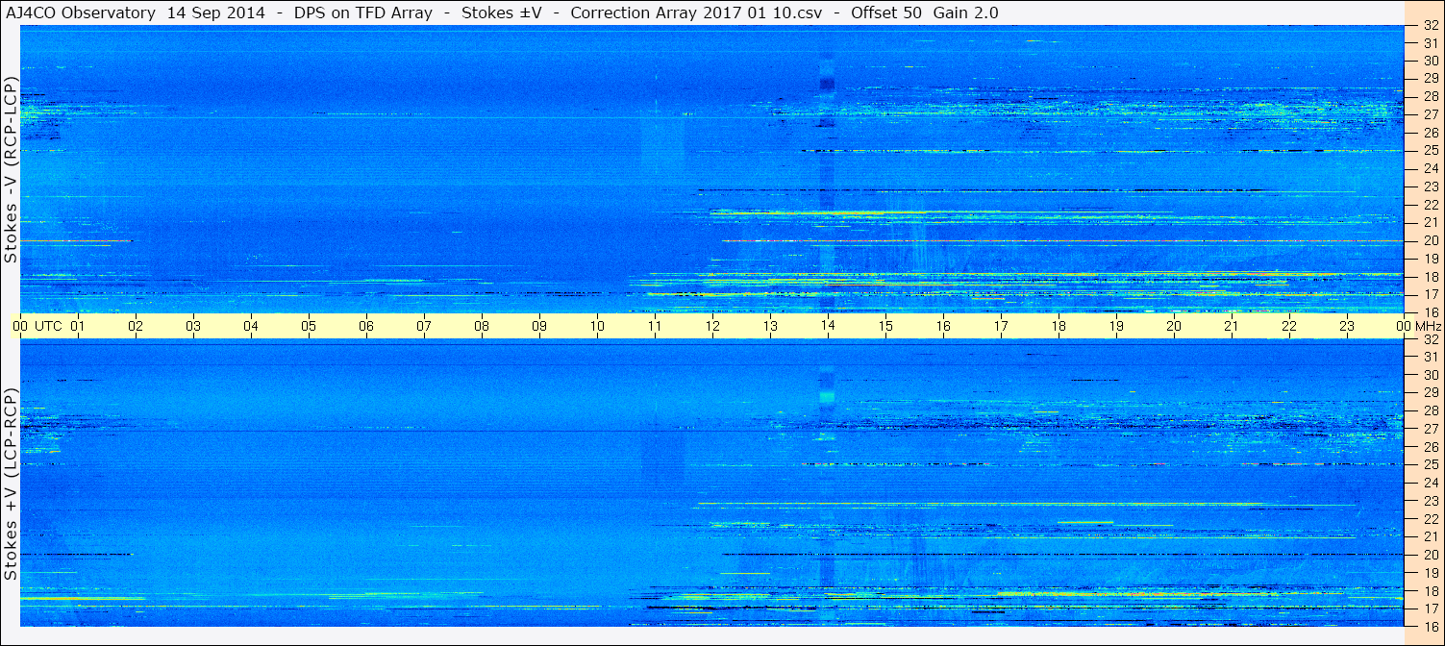The image size is (1445, 646).
Task: Click the 18 frequency label of the Stokes -V panel
Action: point(1431,276)
